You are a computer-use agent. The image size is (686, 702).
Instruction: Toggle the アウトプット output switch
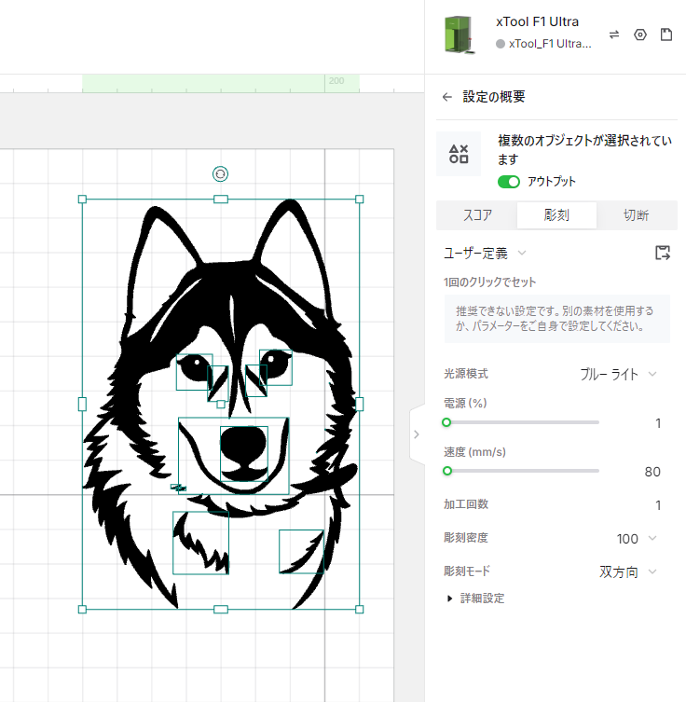point(509,182)
